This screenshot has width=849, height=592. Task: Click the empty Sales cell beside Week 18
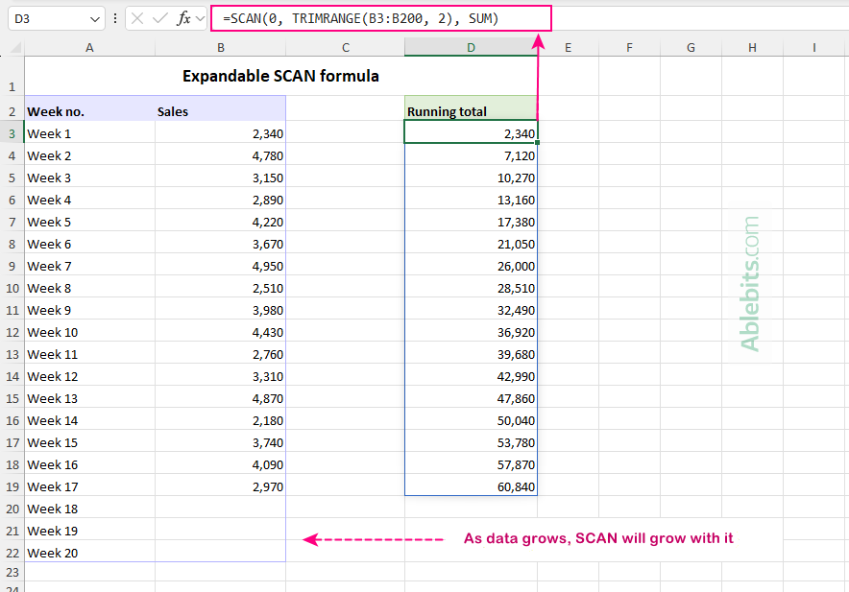220,509
